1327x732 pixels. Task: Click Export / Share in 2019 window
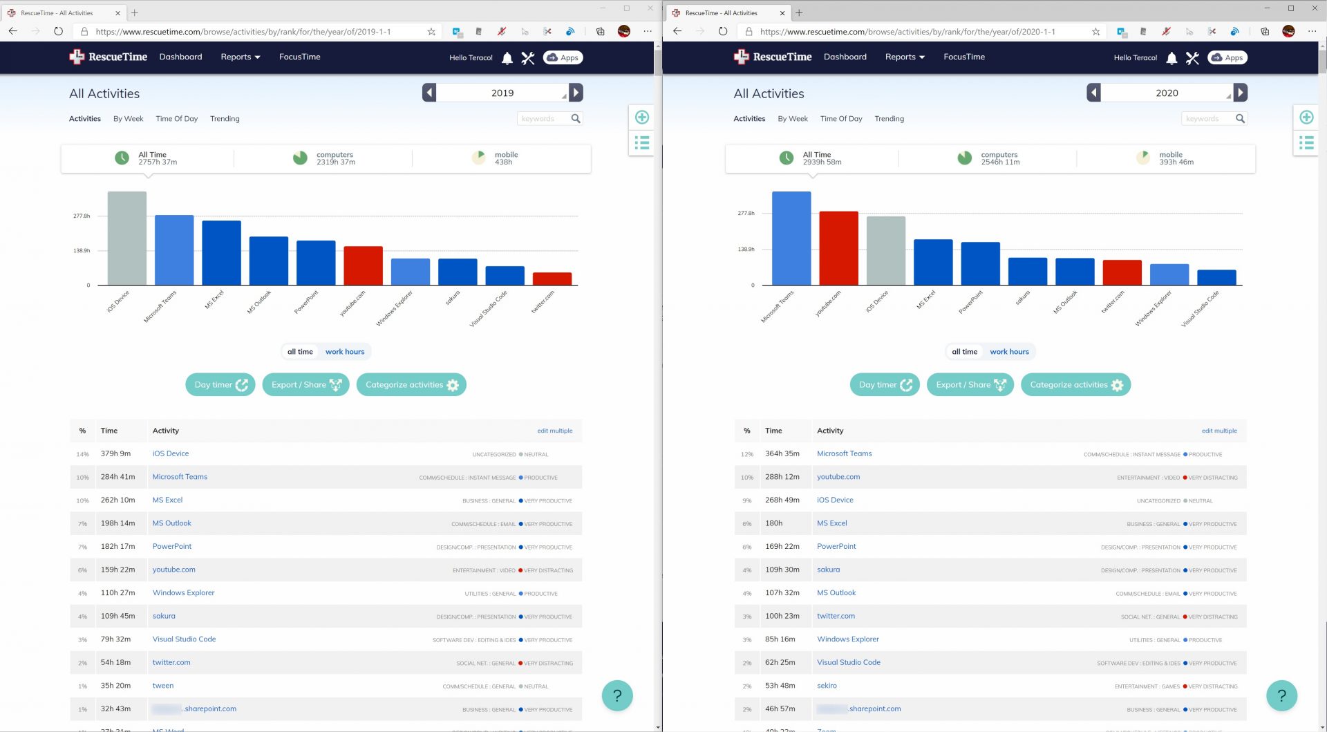305,385
